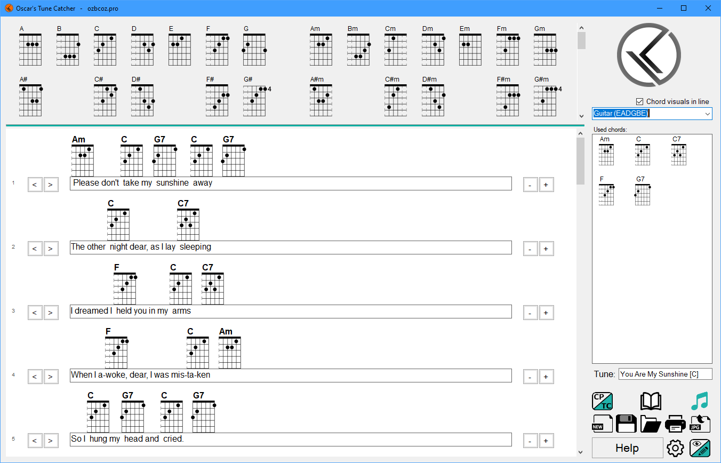Click minus button on line 3

tap(530, 313)
